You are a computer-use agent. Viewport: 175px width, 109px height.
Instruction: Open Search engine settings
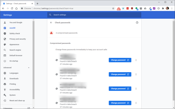15,50
